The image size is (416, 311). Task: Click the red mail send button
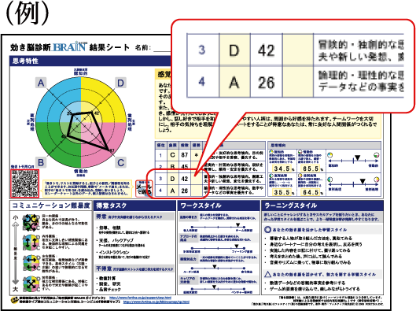[x=144, y=188]
